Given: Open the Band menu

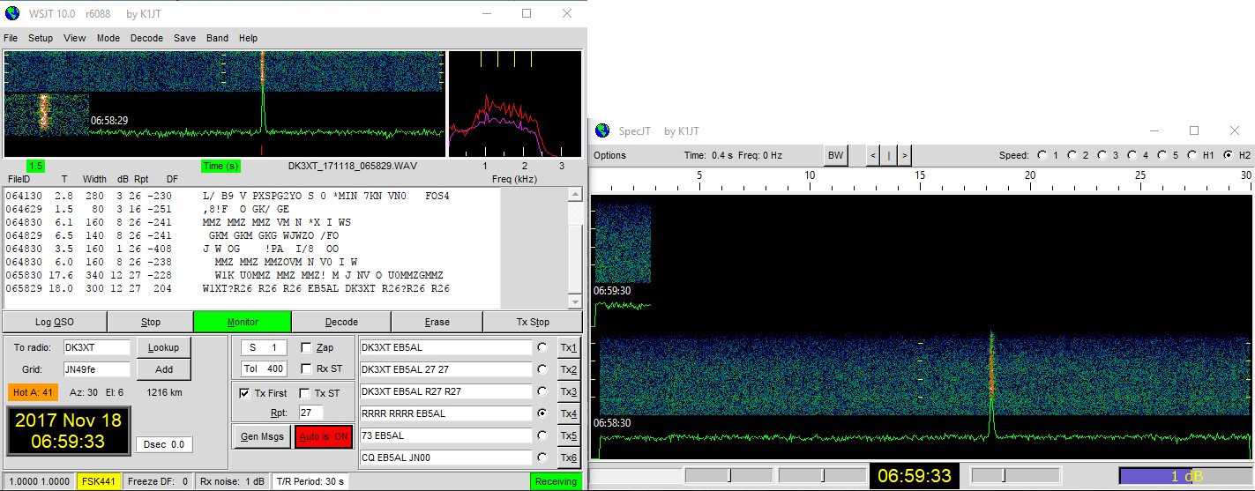Looking at the screenshot, I should click(x=217, y=38).
